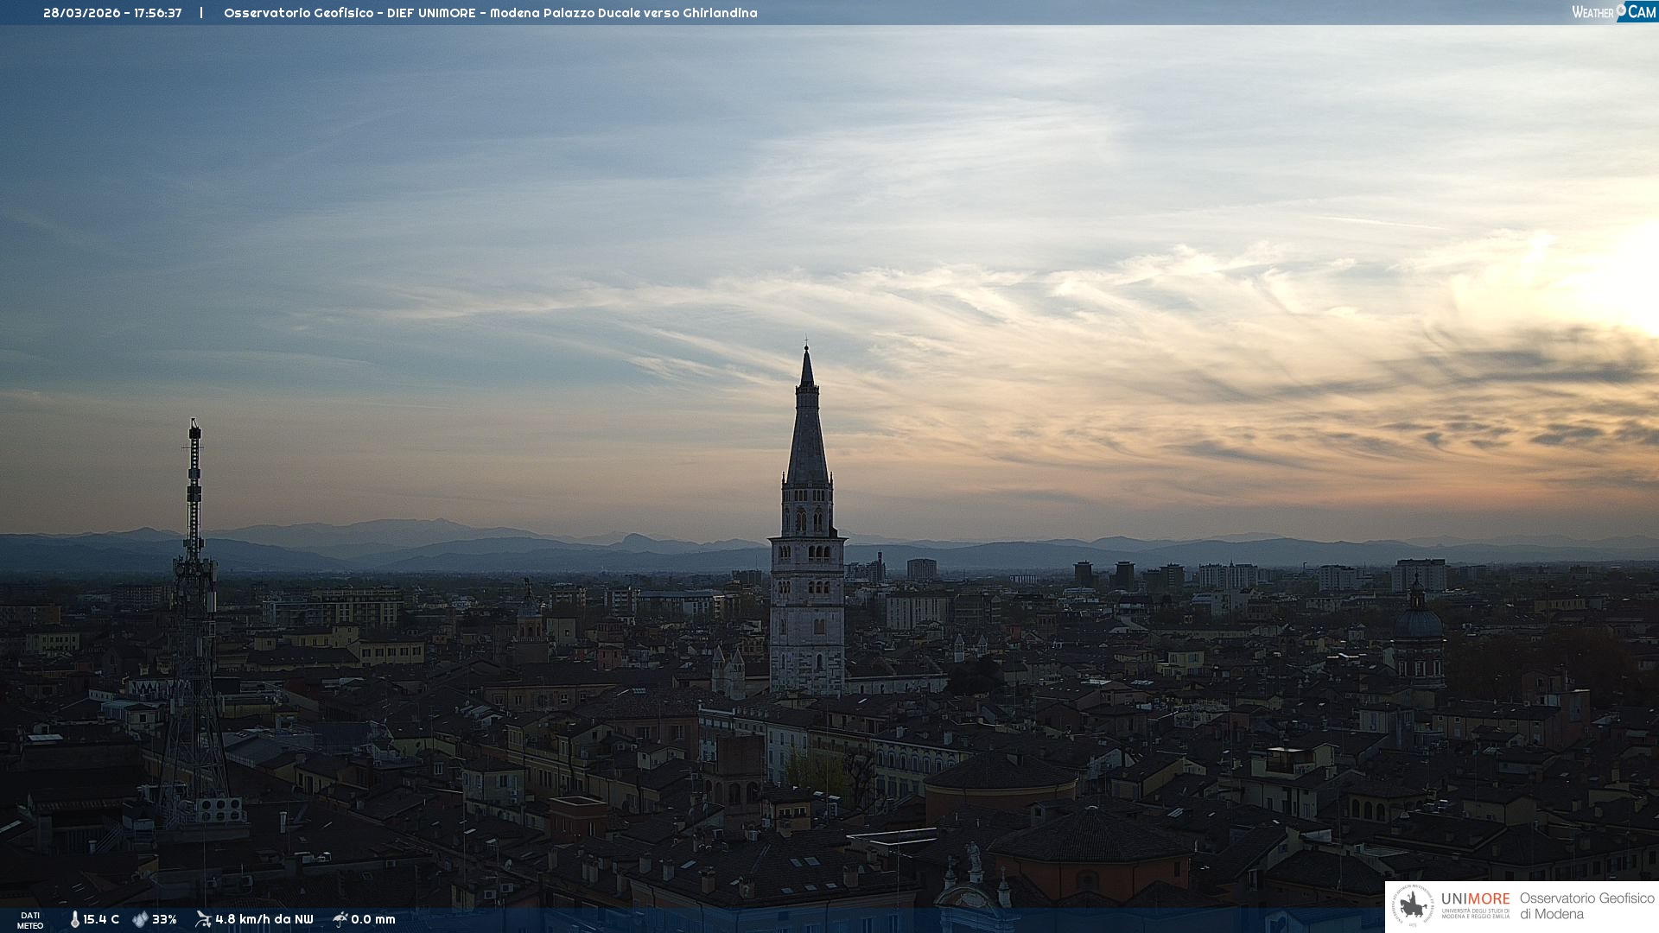Click the humidity water droplets icon
The width and height of the screenshot is (1659, 933).
140,919
